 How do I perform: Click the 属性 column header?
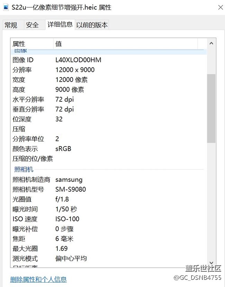click(32, 44)
